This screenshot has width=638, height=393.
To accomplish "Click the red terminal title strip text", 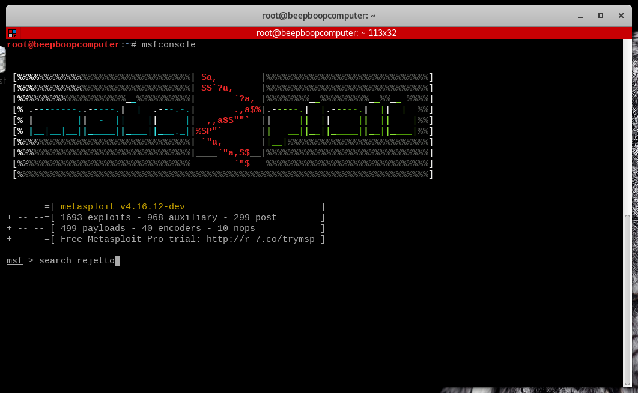I will 326,34.
